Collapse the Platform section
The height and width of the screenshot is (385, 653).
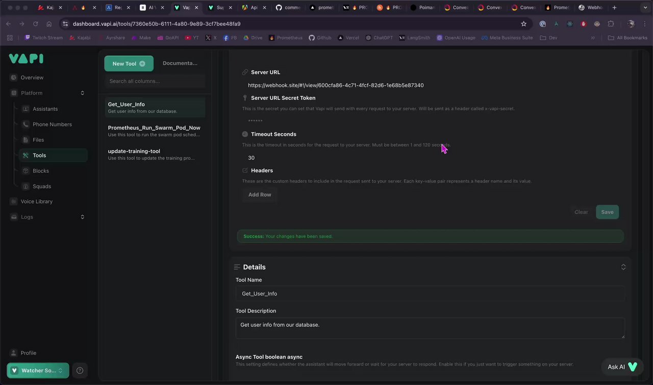pos(83,93)
